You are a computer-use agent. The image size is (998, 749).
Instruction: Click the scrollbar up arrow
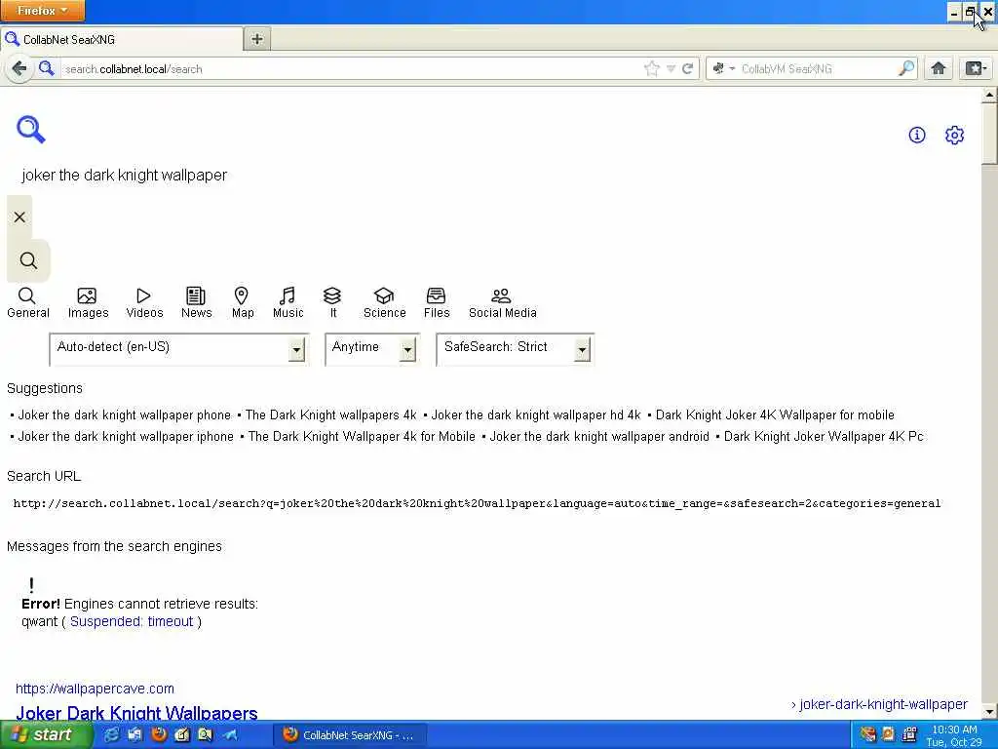click(989, 95)
